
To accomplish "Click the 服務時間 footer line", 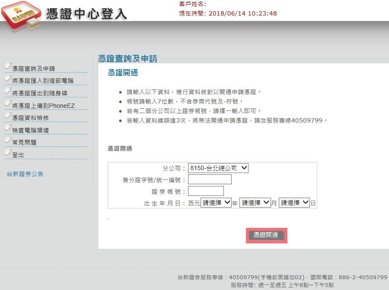I will pos(282,285).
